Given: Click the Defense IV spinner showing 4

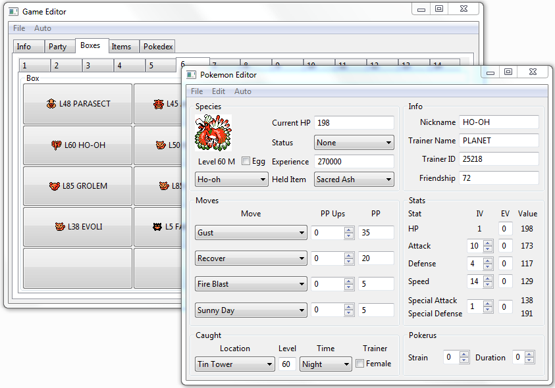Looking at the screenshot, I should pos(481,263).
